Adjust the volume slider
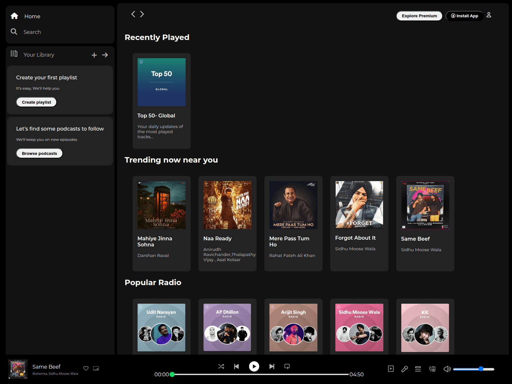This screenshot has height=384, width=512. (474, 369)
